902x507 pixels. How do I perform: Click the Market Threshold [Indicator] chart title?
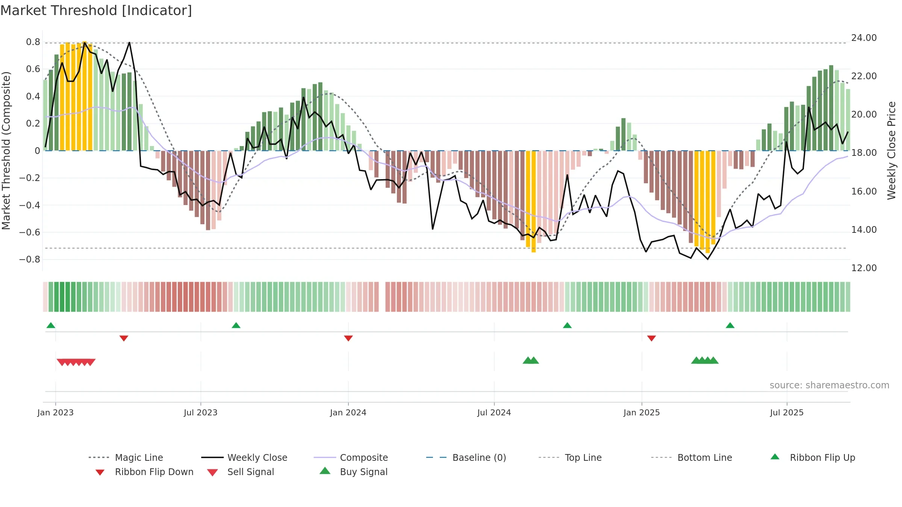tap(96, 11)
